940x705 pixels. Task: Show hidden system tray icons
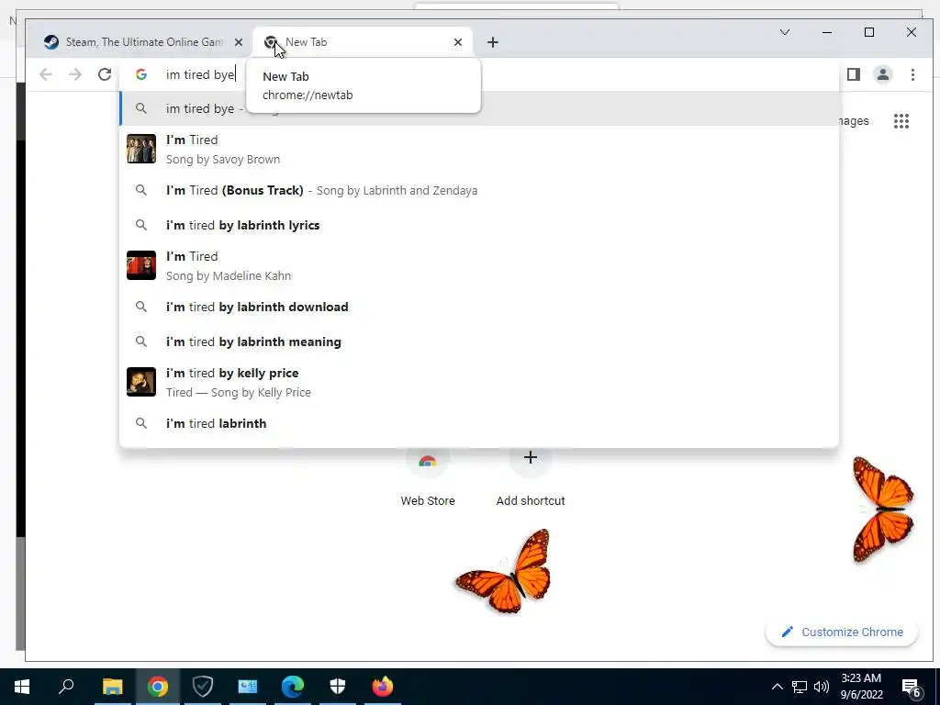(x=777, y=687)
